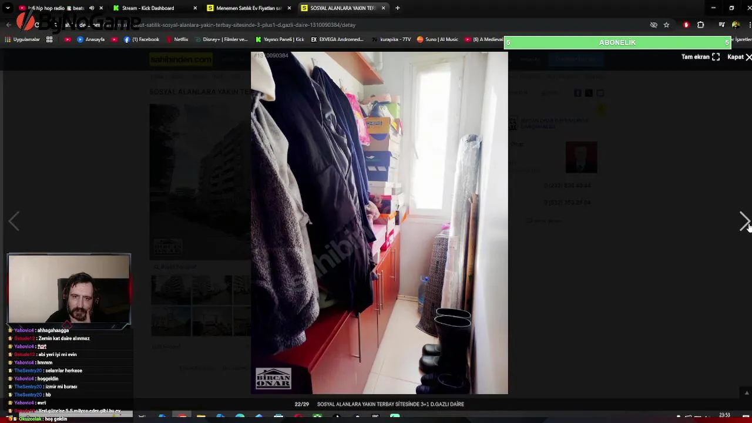Open the browser profile avatar
Viewport: 752px width, 423px height.
(736, 25)
